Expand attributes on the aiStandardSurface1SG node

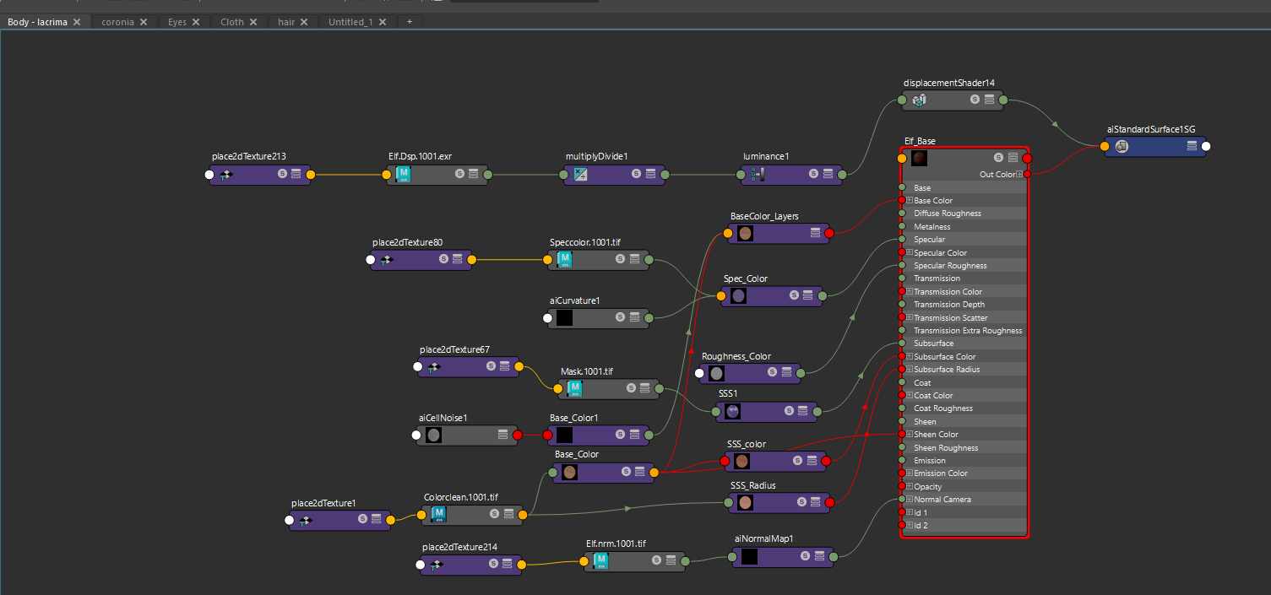[x=1192, y=146]
